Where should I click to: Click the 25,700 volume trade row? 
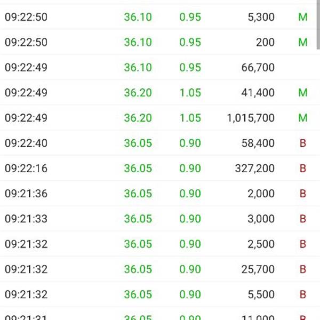pos(158,269)
